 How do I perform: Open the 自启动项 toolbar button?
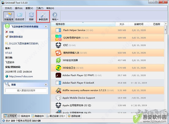(x=20, y=16)
